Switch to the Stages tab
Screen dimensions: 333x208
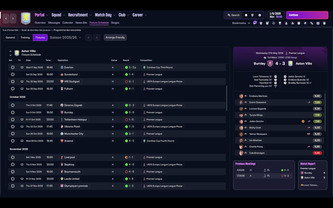tap(115, 23)
